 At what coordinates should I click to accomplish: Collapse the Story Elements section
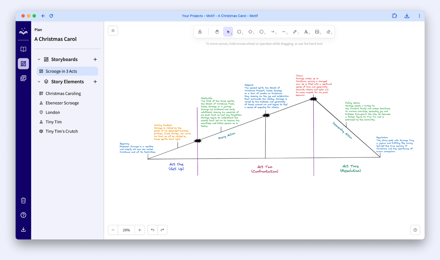[39, 82]
